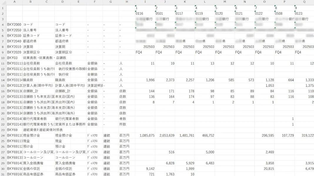Select bank code 0123 cell
This screenshot has height=176, width=314.
click(x=304, y=13)
